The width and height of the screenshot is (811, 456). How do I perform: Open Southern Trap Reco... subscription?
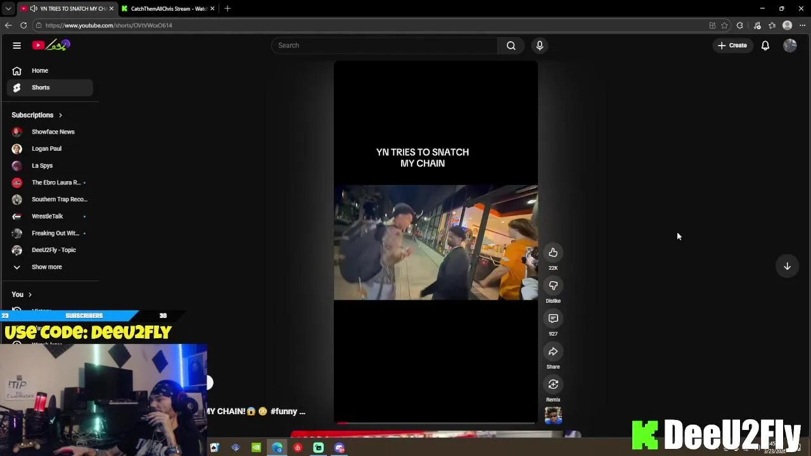(50, 199)
